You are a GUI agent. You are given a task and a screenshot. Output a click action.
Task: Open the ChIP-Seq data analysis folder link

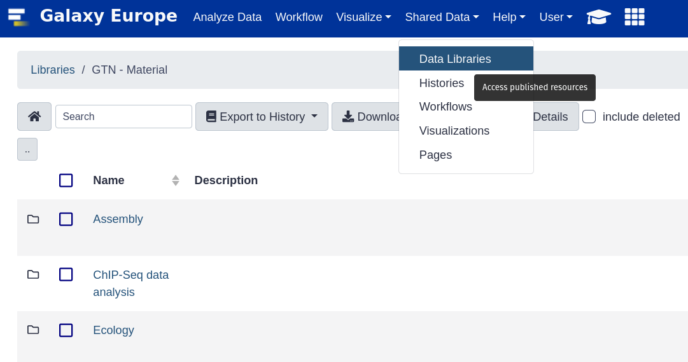point(130,283)
